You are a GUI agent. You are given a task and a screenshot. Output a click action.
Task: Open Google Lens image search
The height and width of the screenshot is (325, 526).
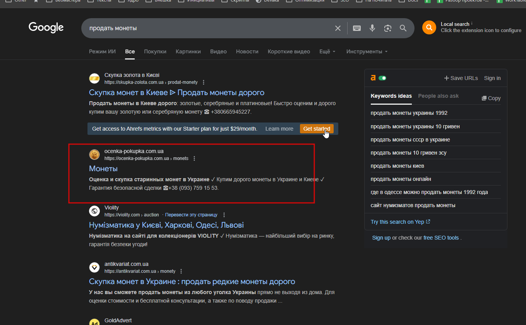pos(388,28)
